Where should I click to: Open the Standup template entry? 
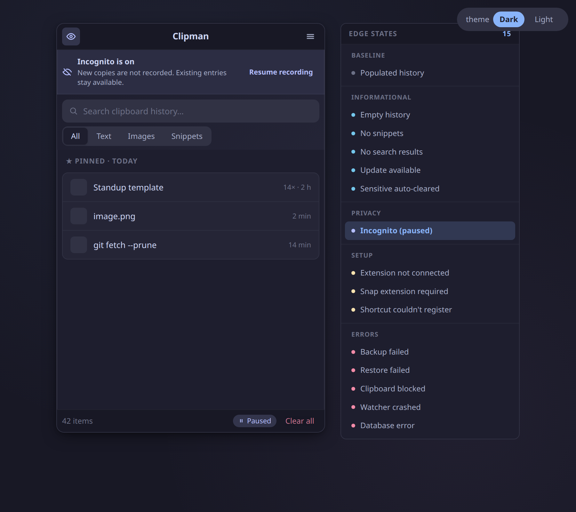click(191, 187)
